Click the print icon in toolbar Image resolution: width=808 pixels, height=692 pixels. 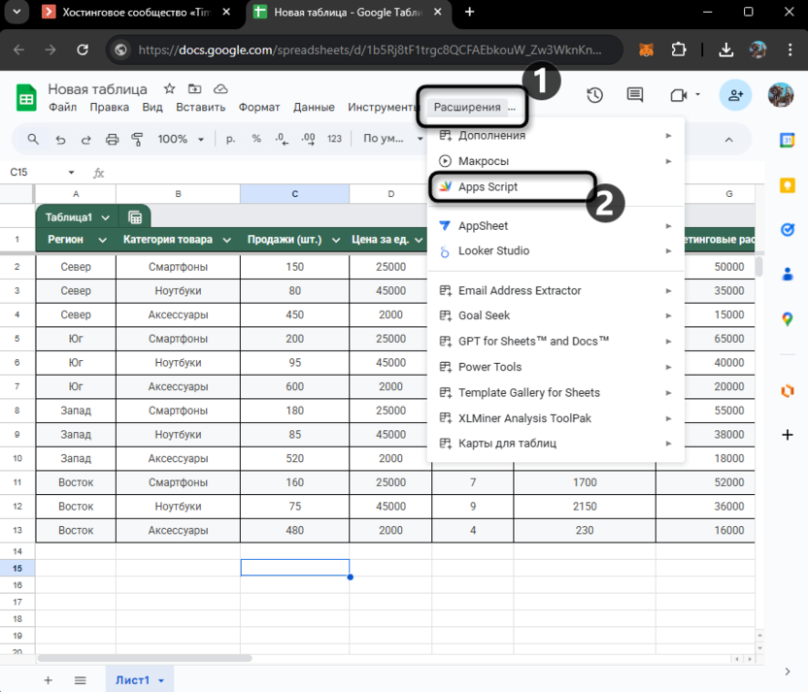click(x=112, y=140)
